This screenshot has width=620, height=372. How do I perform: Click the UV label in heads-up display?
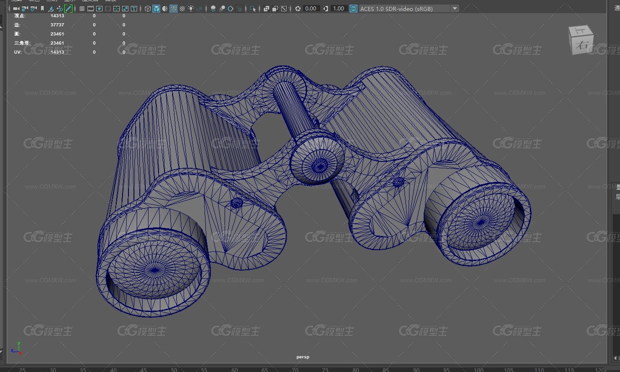click(17, 52)
